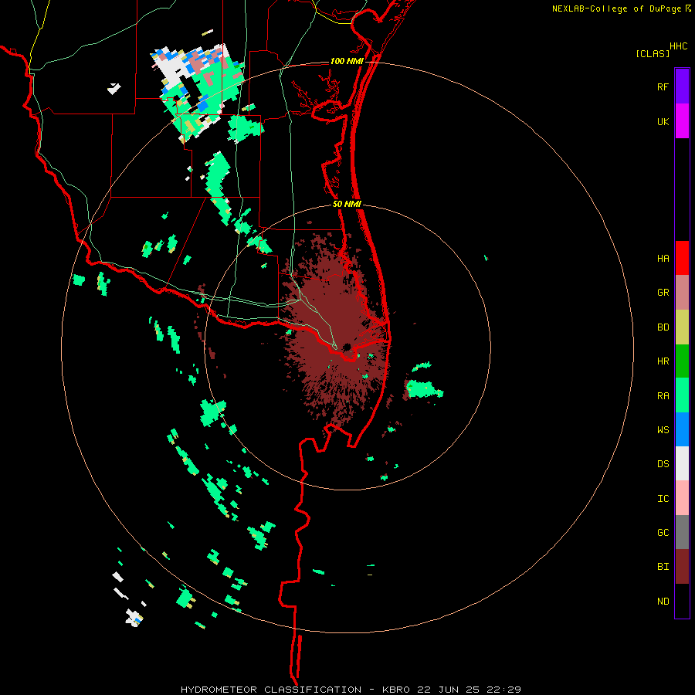This screenshot has height=695, width=695.
Task: Click the HR dark green legend swatch
Action: pos(682,361)
